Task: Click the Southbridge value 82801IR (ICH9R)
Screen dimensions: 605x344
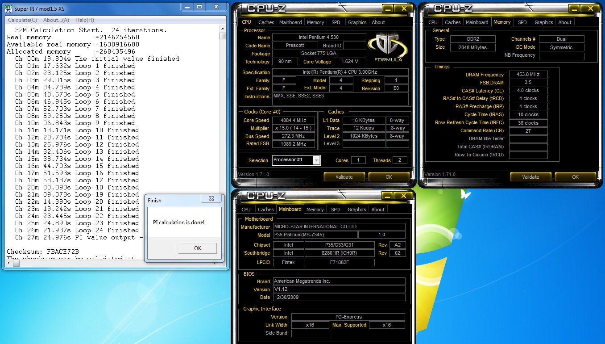Action: tap(340, 253)
